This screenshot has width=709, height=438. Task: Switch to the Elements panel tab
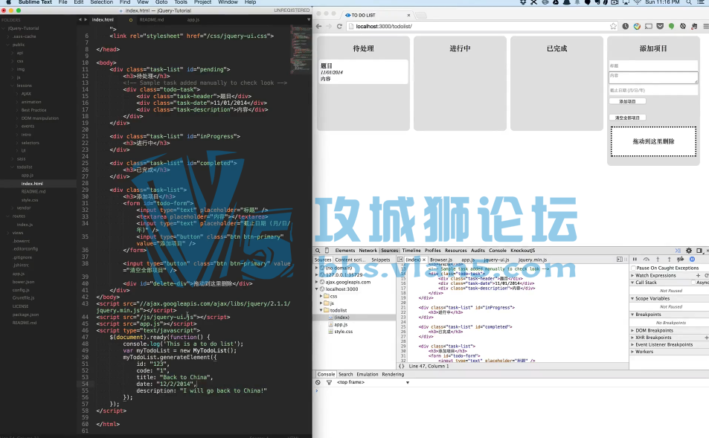coord(345,251)
